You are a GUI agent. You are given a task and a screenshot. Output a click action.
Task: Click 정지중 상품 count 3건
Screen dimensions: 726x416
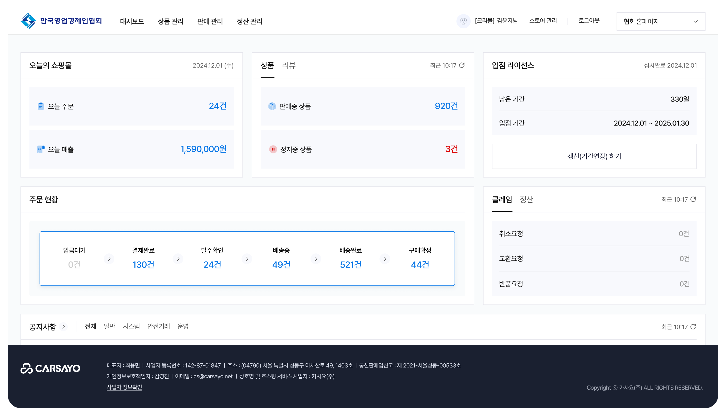[451, 149]
